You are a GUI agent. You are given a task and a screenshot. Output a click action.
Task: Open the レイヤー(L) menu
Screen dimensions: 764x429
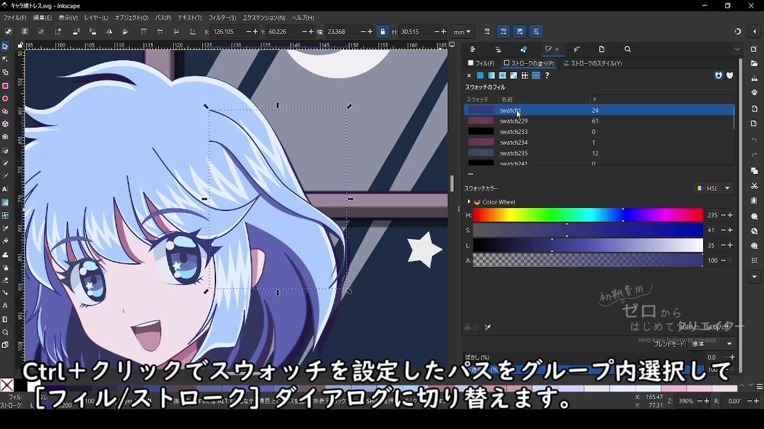pyautogui.click(x=96, y=18)
